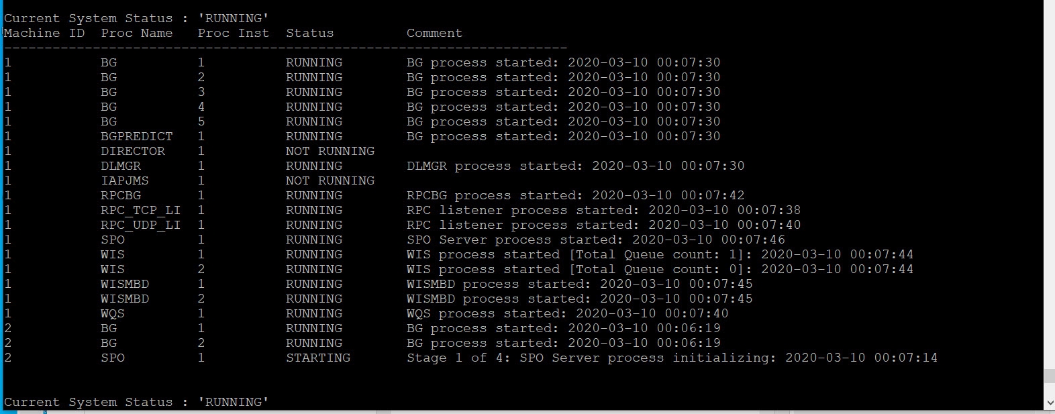Select the RPC_UDP_LI process name
Screen dimensions: 1055x414
click(140, 225)
